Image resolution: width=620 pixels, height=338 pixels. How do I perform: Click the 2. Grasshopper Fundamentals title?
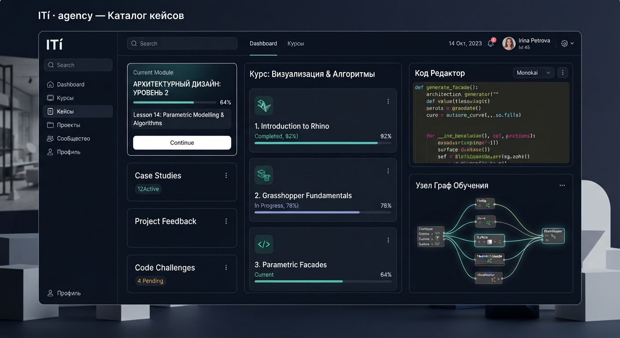pos(303,195)
